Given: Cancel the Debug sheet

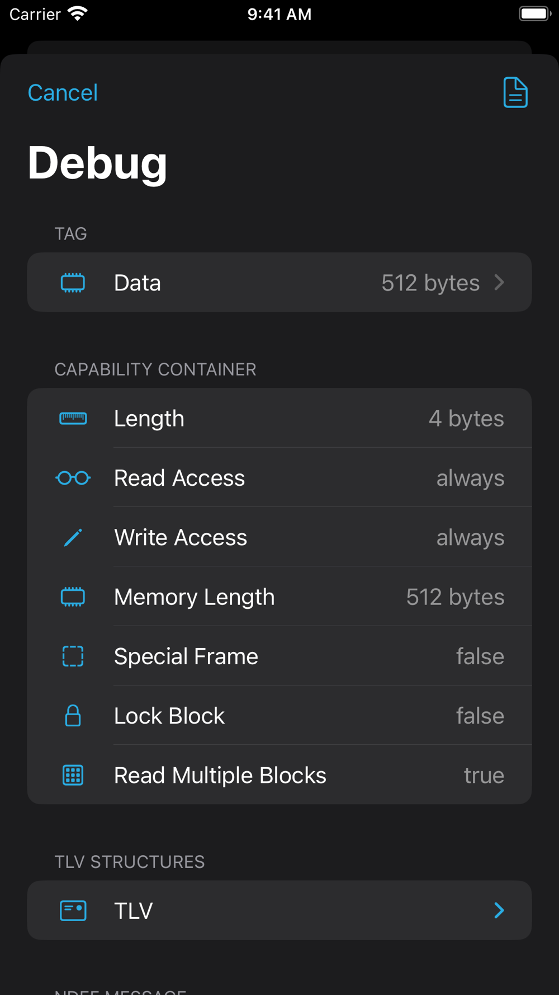Looking at the screenshot, I should (x=63, y=93).
